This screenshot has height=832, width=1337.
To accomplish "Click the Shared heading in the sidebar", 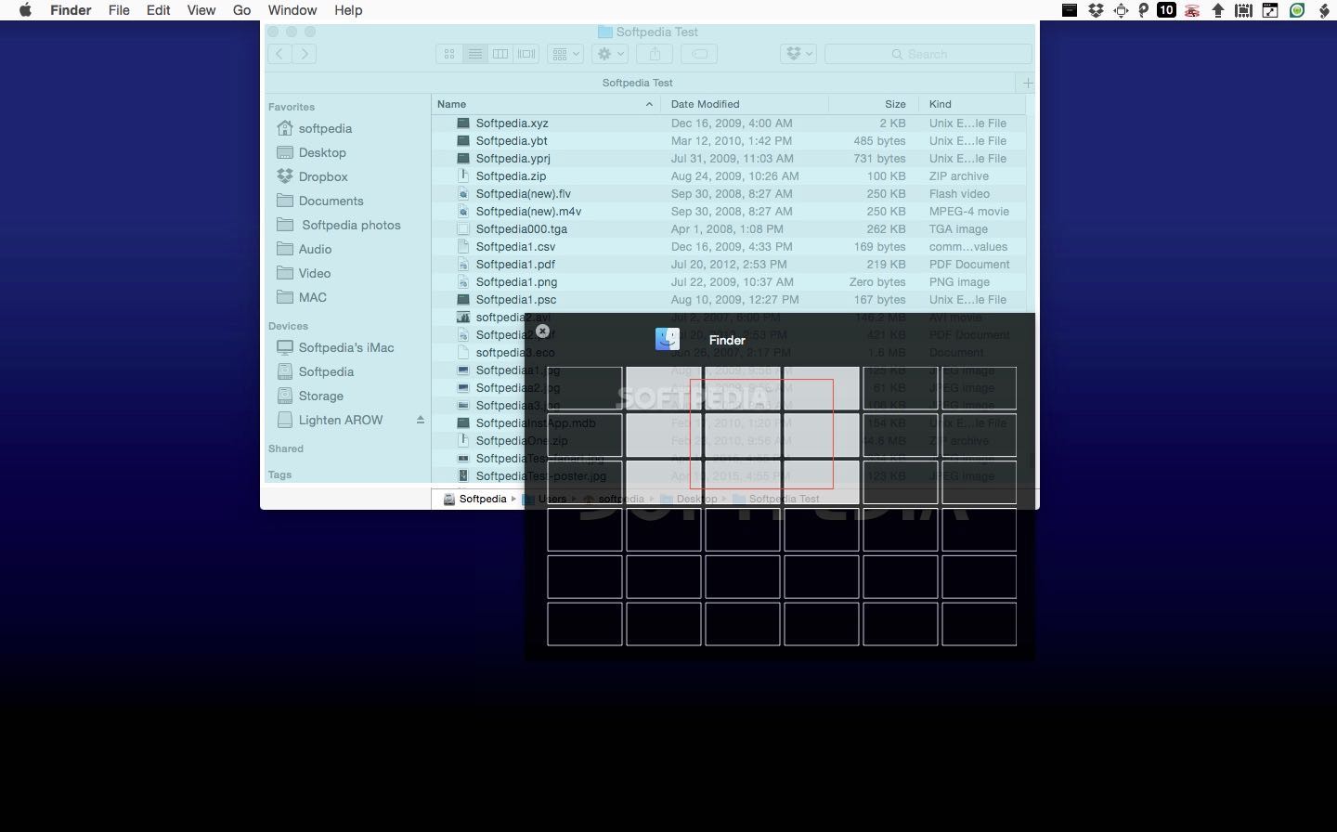I will point(286,448).
